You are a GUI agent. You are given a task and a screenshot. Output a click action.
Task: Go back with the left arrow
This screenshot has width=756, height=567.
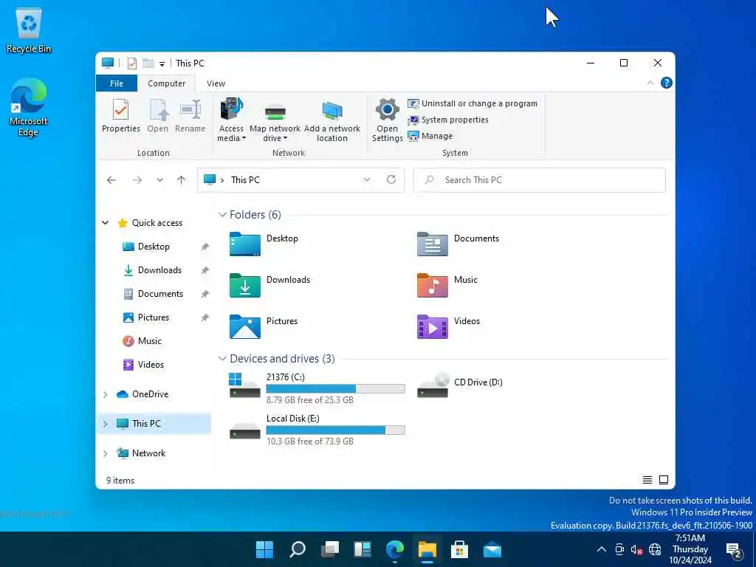pos(111,180)
